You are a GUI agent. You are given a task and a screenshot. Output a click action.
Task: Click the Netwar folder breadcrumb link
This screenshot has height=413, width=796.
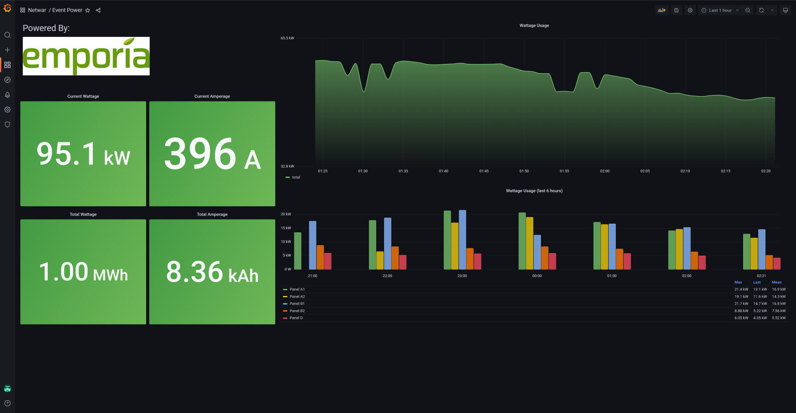(37, 10)
